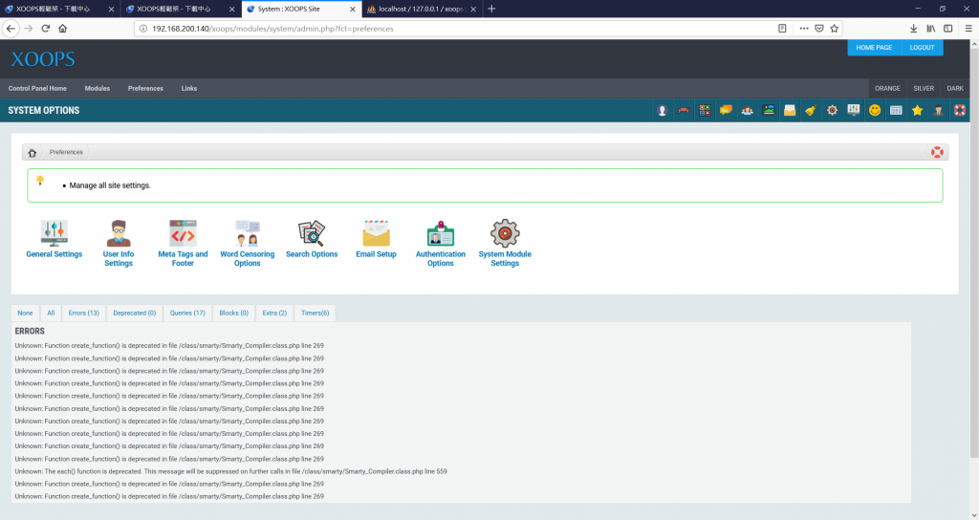The image size is (979, 520).
Task: Open the Mail Users envelope icon
Action: (790, 111)
